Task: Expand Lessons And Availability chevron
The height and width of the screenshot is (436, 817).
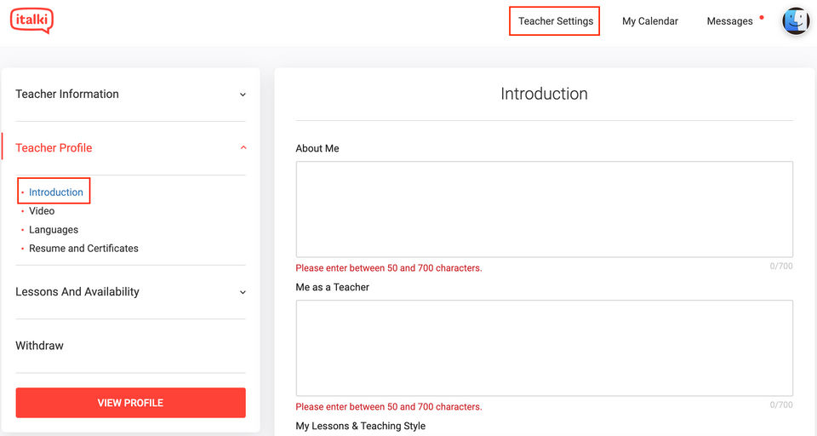Action: 243,292
